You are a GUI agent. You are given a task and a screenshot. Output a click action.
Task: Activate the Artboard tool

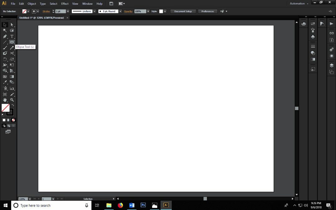[5, 94]
